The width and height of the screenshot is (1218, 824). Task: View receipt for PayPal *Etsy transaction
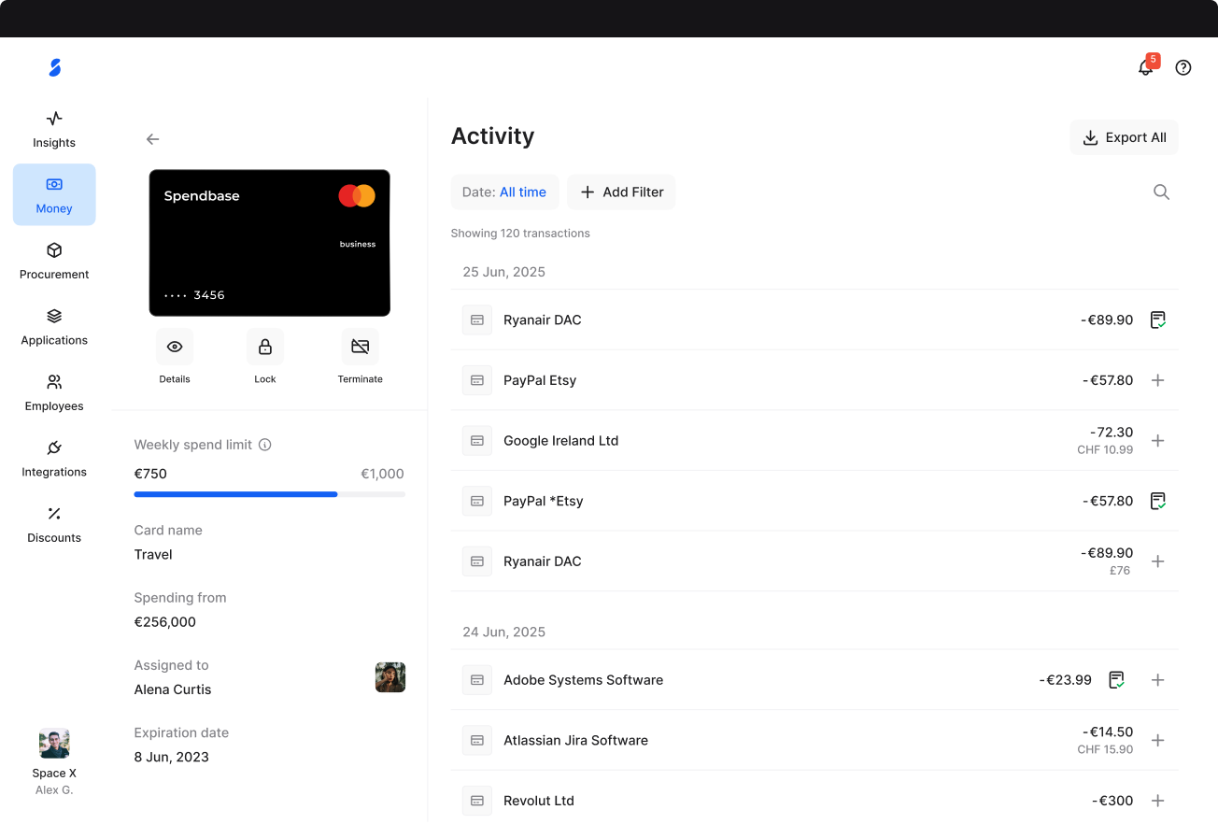1158,501
